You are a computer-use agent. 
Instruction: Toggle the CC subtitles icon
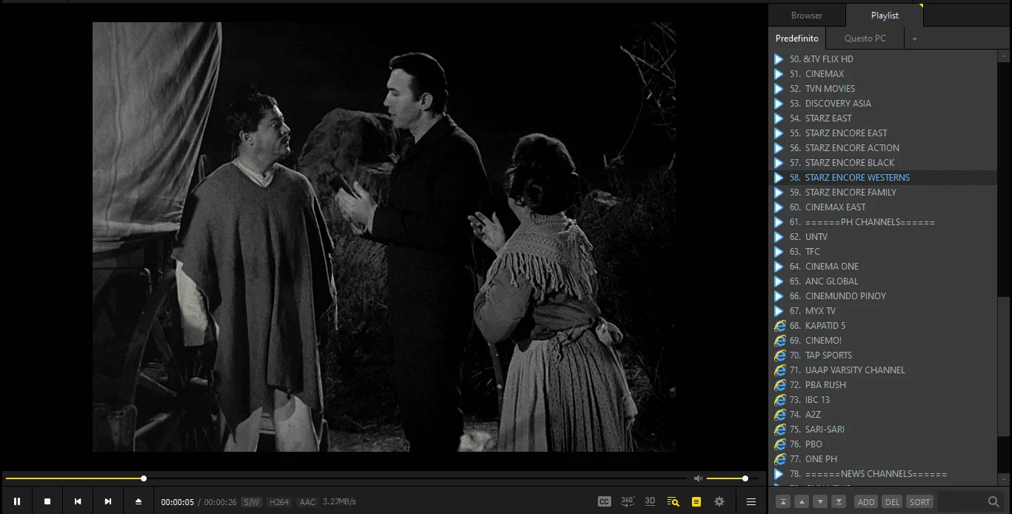pyautogui.click(x=605, y=501)
